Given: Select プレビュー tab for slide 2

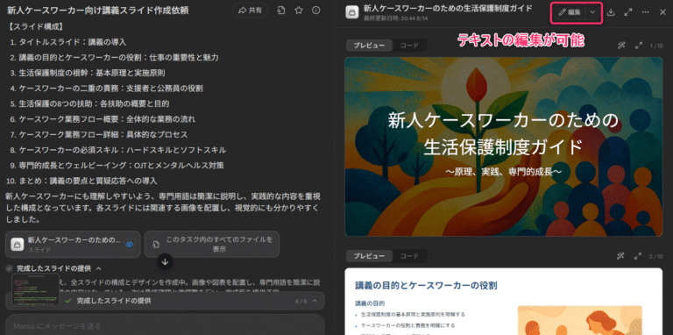Looking at the screenshot, I should (369, 256).
